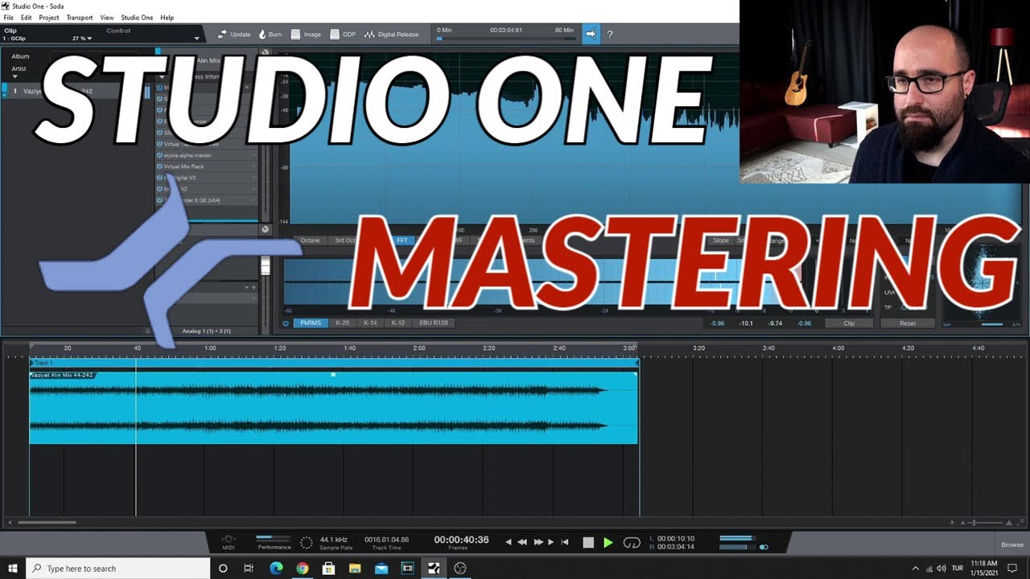
Task: Select the PkRMS metering mode
Action: 311,323
